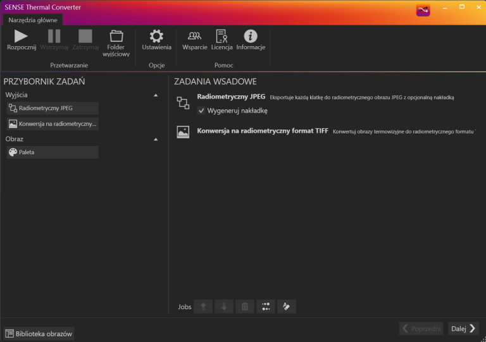Open Biblioteka obrazów image library
The width and height of the screenshot is (486, 342).
click(39, 334)
